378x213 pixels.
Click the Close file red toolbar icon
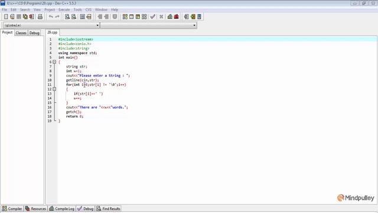click(31, 17)
